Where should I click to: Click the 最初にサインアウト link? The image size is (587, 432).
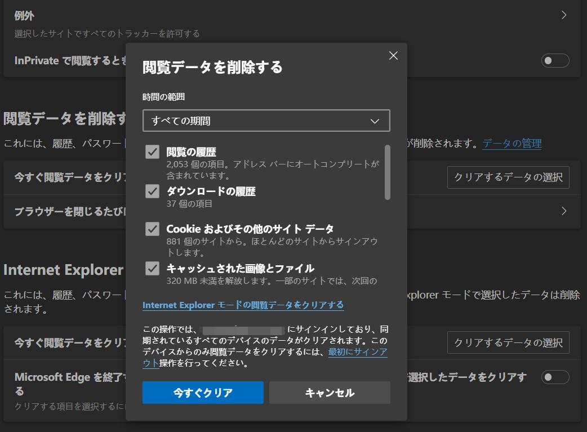tap(358, 352)
